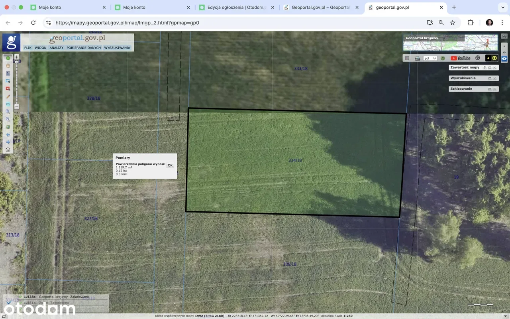Viewport: 510px width, 319px height.
Task: Open the ANALIZY menu
Action: [x=57, y=48]
